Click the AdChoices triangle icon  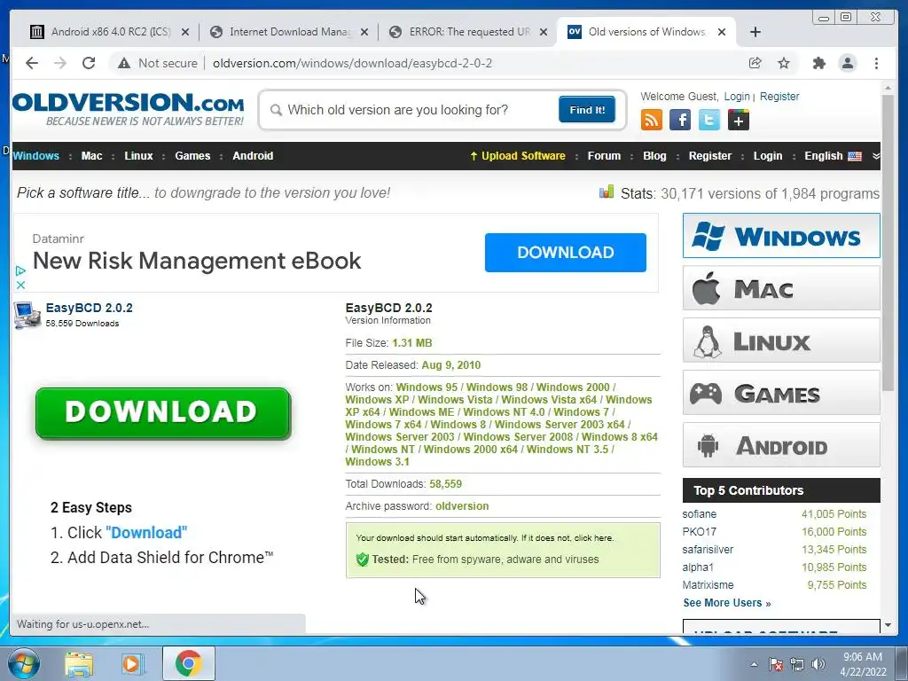tap(20, 270)
